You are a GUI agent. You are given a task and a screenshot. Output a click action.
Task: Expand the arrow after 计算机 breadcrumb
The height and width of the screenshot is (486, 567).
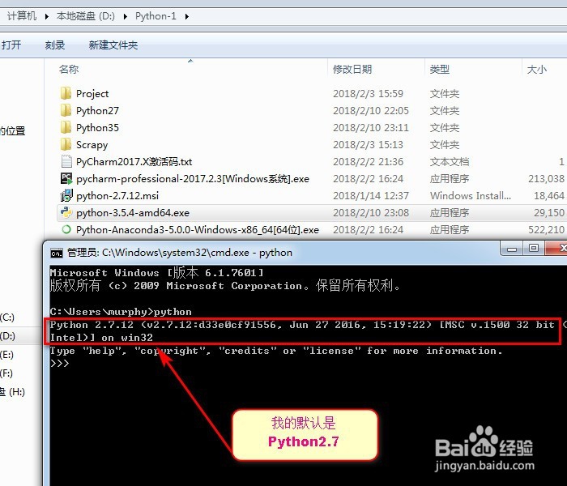click(x=47, y=16)
